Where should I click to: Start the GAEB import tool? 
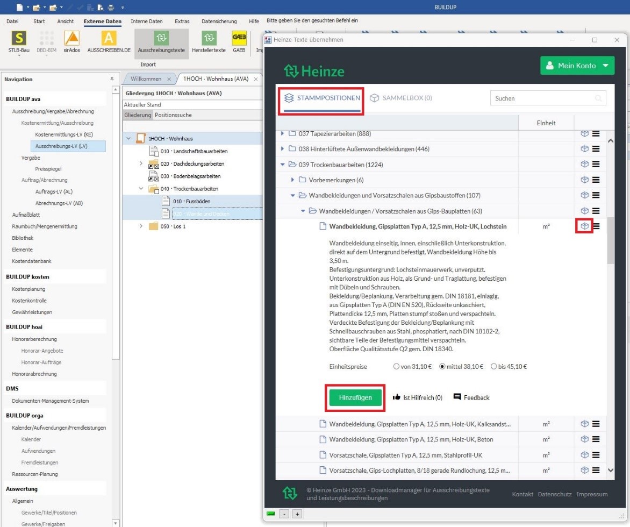(239, 42)
